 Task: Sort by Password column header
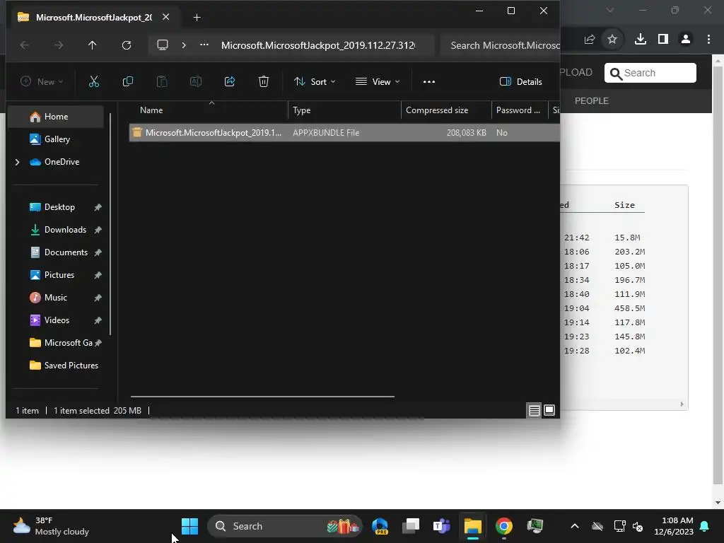520,110
